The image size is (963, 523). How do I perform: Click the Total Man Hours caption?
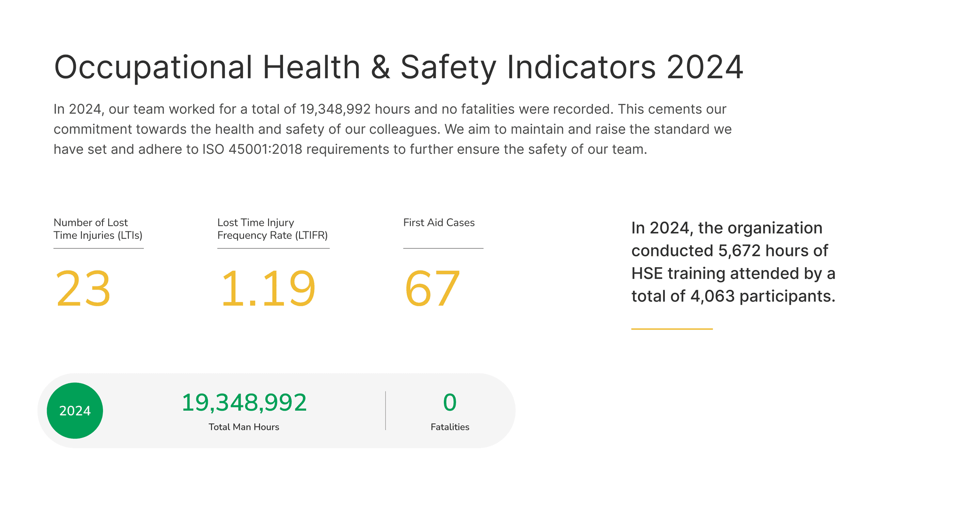pyautogui.click(x=244, y=427)
